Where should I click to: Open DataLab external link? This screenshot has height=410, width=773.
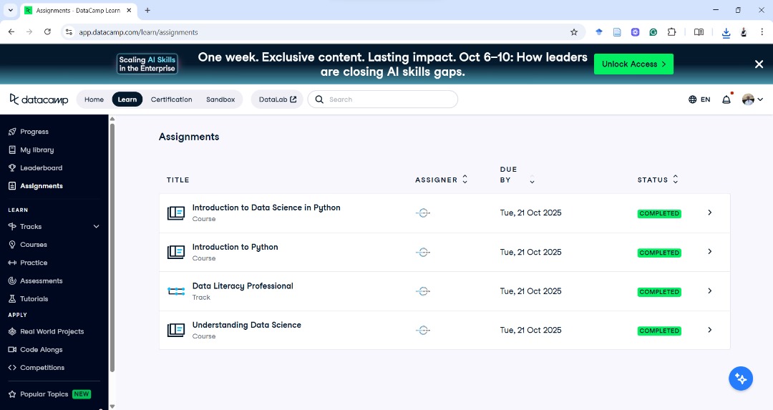[x=277, y=99]
